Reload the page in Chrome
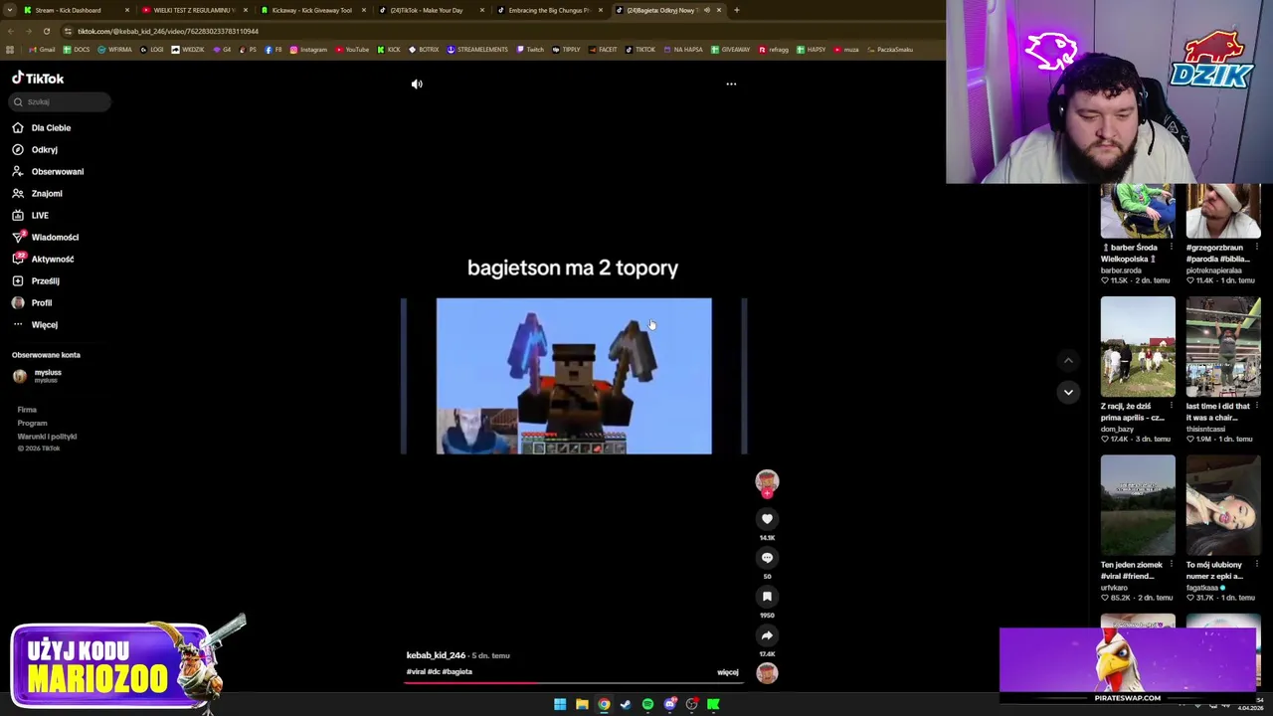Viewport: 1273px width, 716px height. click(46, 31)
